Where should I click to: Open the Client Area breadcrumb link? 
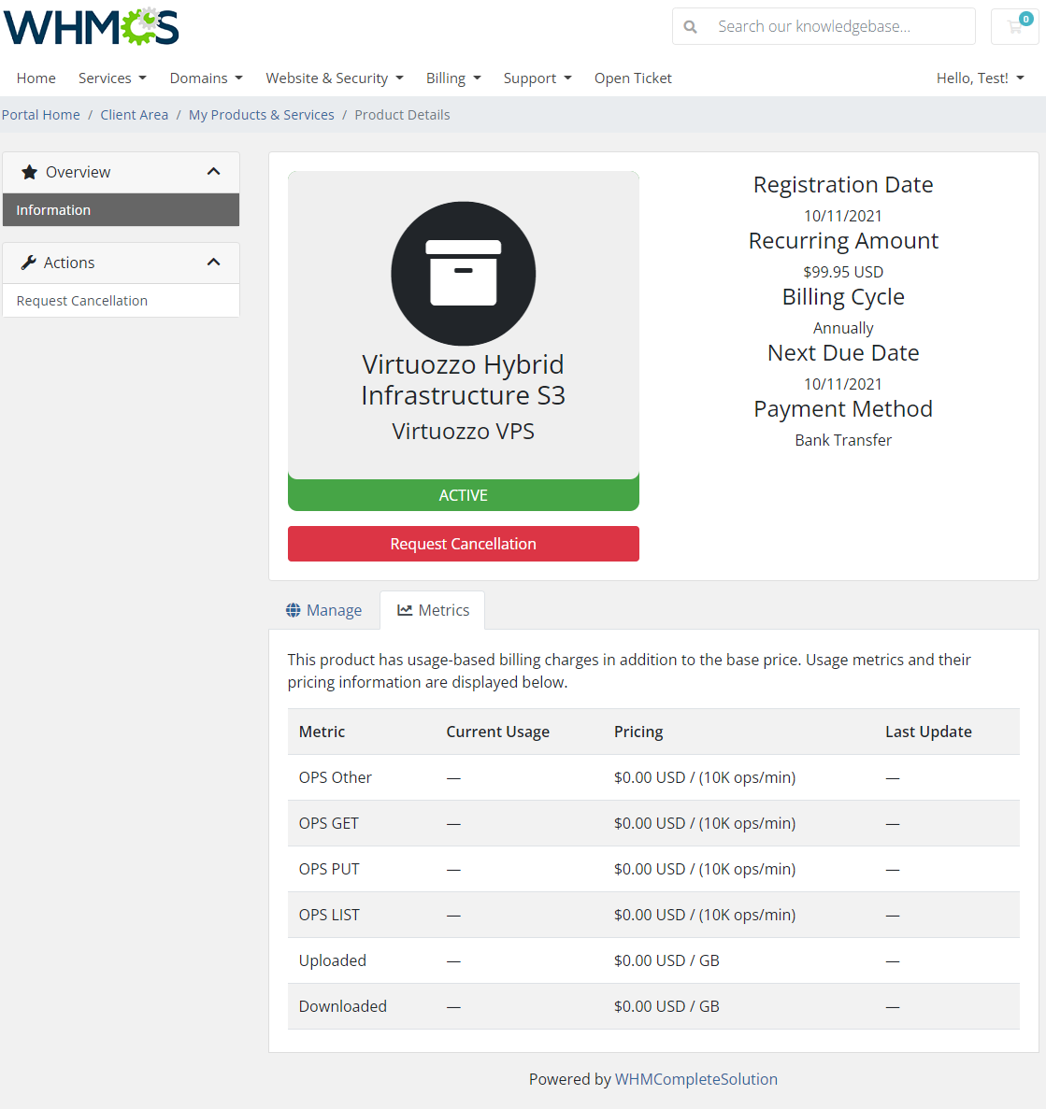click(135, 115)
